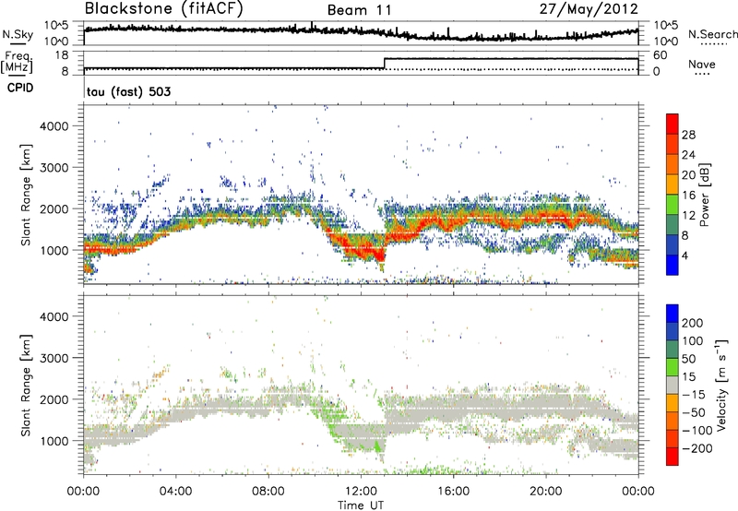Screen dimensions: 738x511
Task: Click the '18' frequency axis tick label
Action: tap(62, 54)
